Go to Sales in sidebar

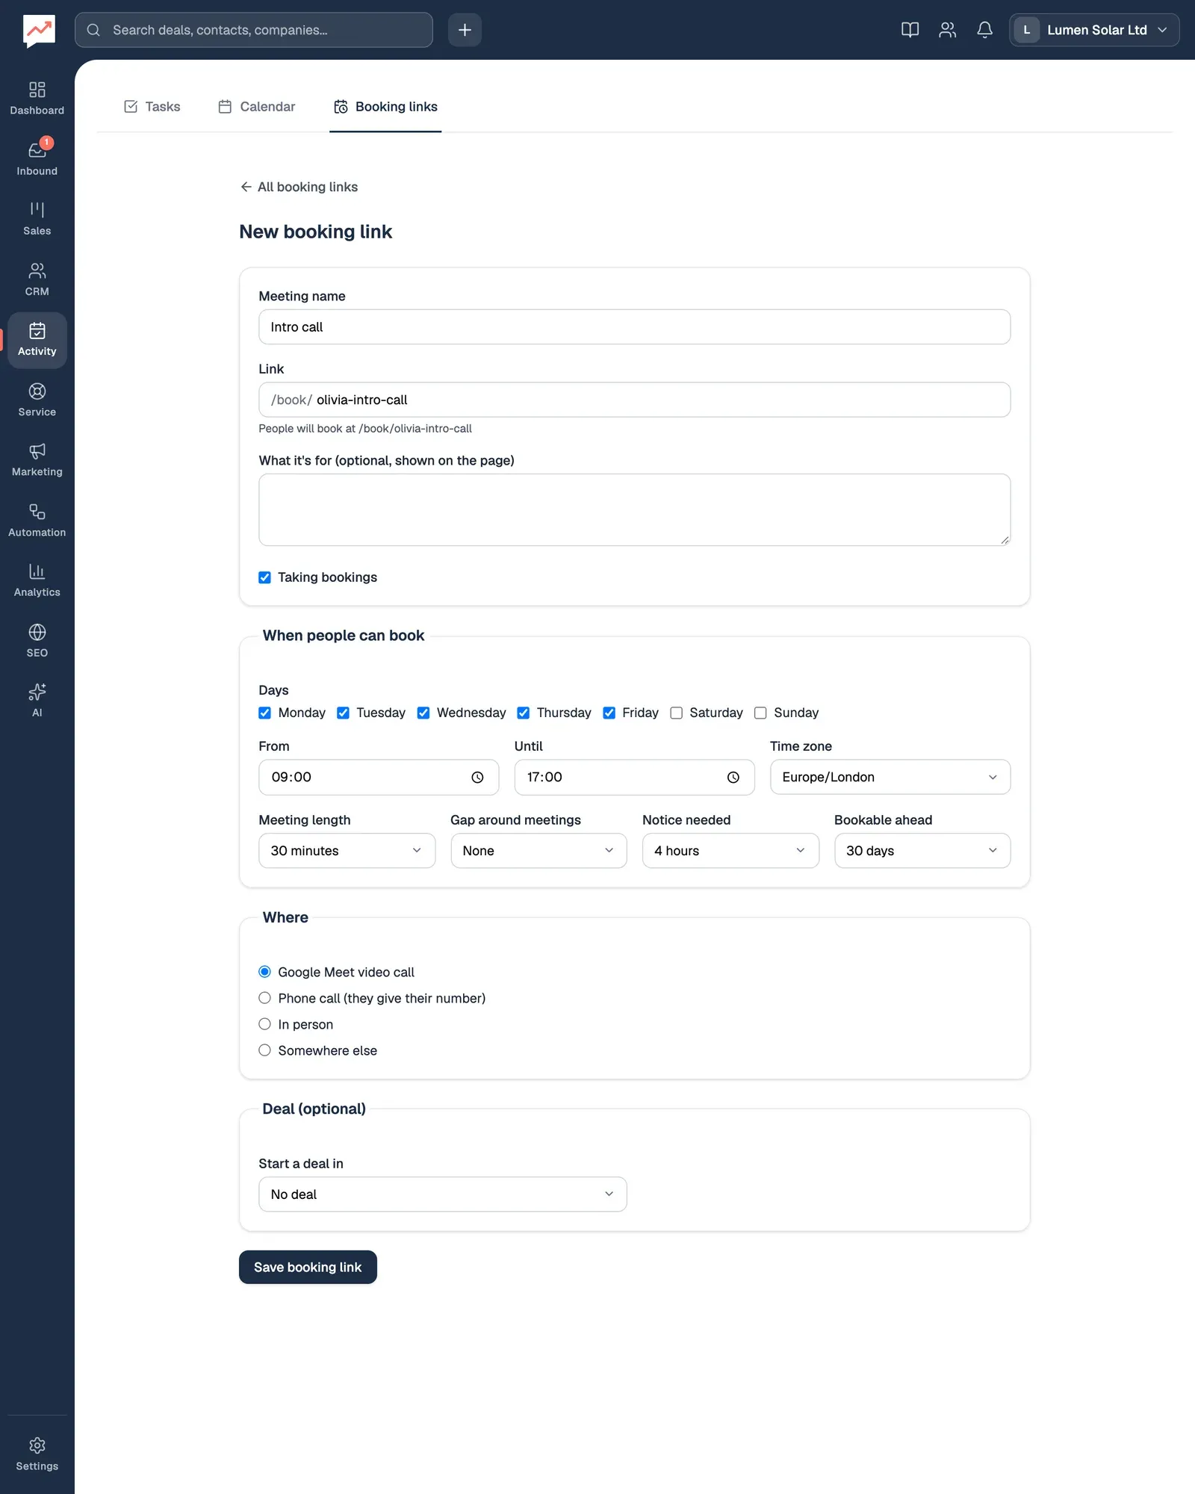[x=37, y=219]
